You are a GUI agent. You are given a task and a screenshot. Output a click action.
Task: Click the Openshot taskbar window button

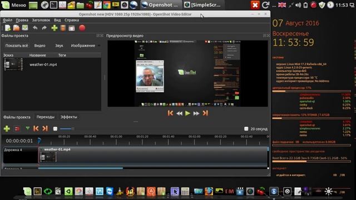tap(160, 5)
